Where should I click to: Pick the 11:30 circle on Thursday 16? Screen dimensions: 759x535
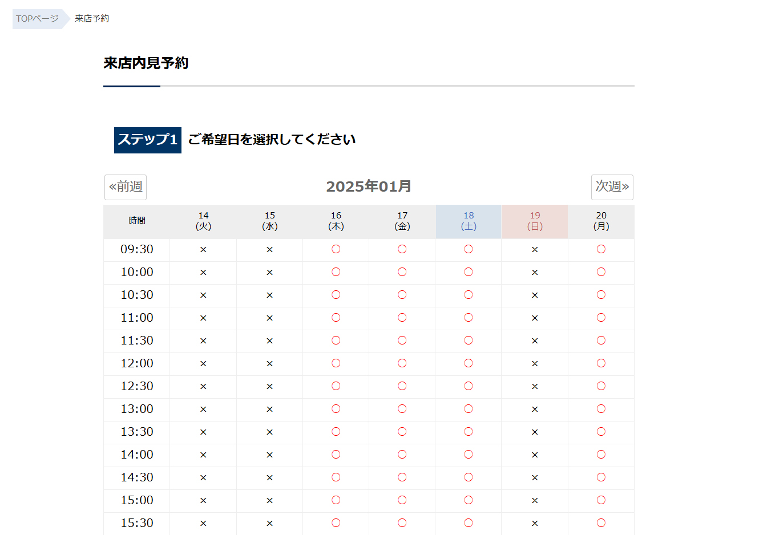336,341
